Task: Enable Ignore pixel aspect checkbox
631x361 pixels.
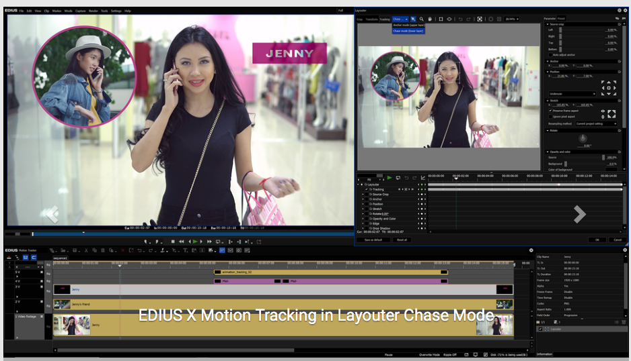Action: pos(550,117)
